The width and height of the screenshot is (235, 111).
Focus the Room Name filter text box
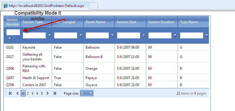[x=97, y=35]
